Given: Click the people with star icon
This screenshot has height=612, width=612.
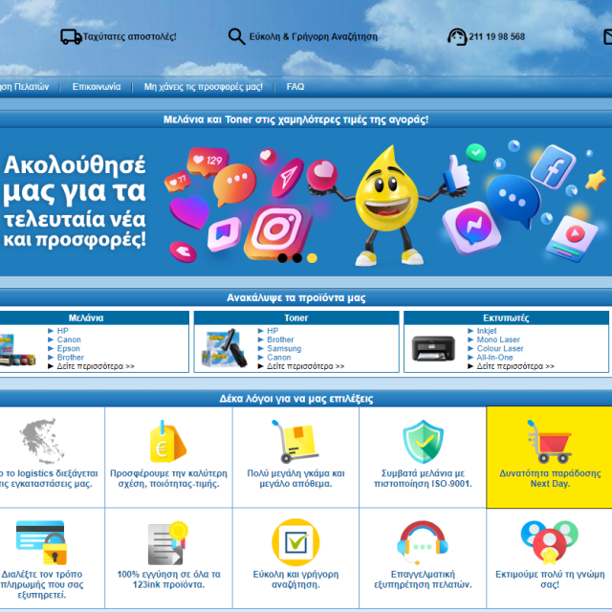Looking at the screenshot, I should [550, 542].
